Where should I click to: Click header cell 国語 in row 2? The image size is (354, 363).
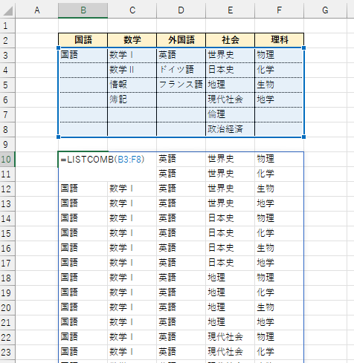tap(83, 40)
